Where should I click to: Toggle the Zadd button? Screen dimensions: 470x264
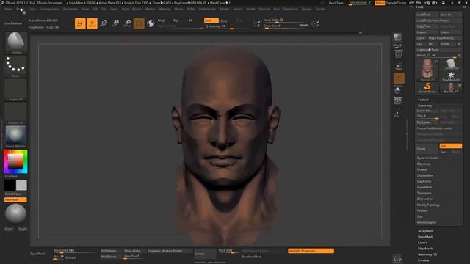point(211,21)
